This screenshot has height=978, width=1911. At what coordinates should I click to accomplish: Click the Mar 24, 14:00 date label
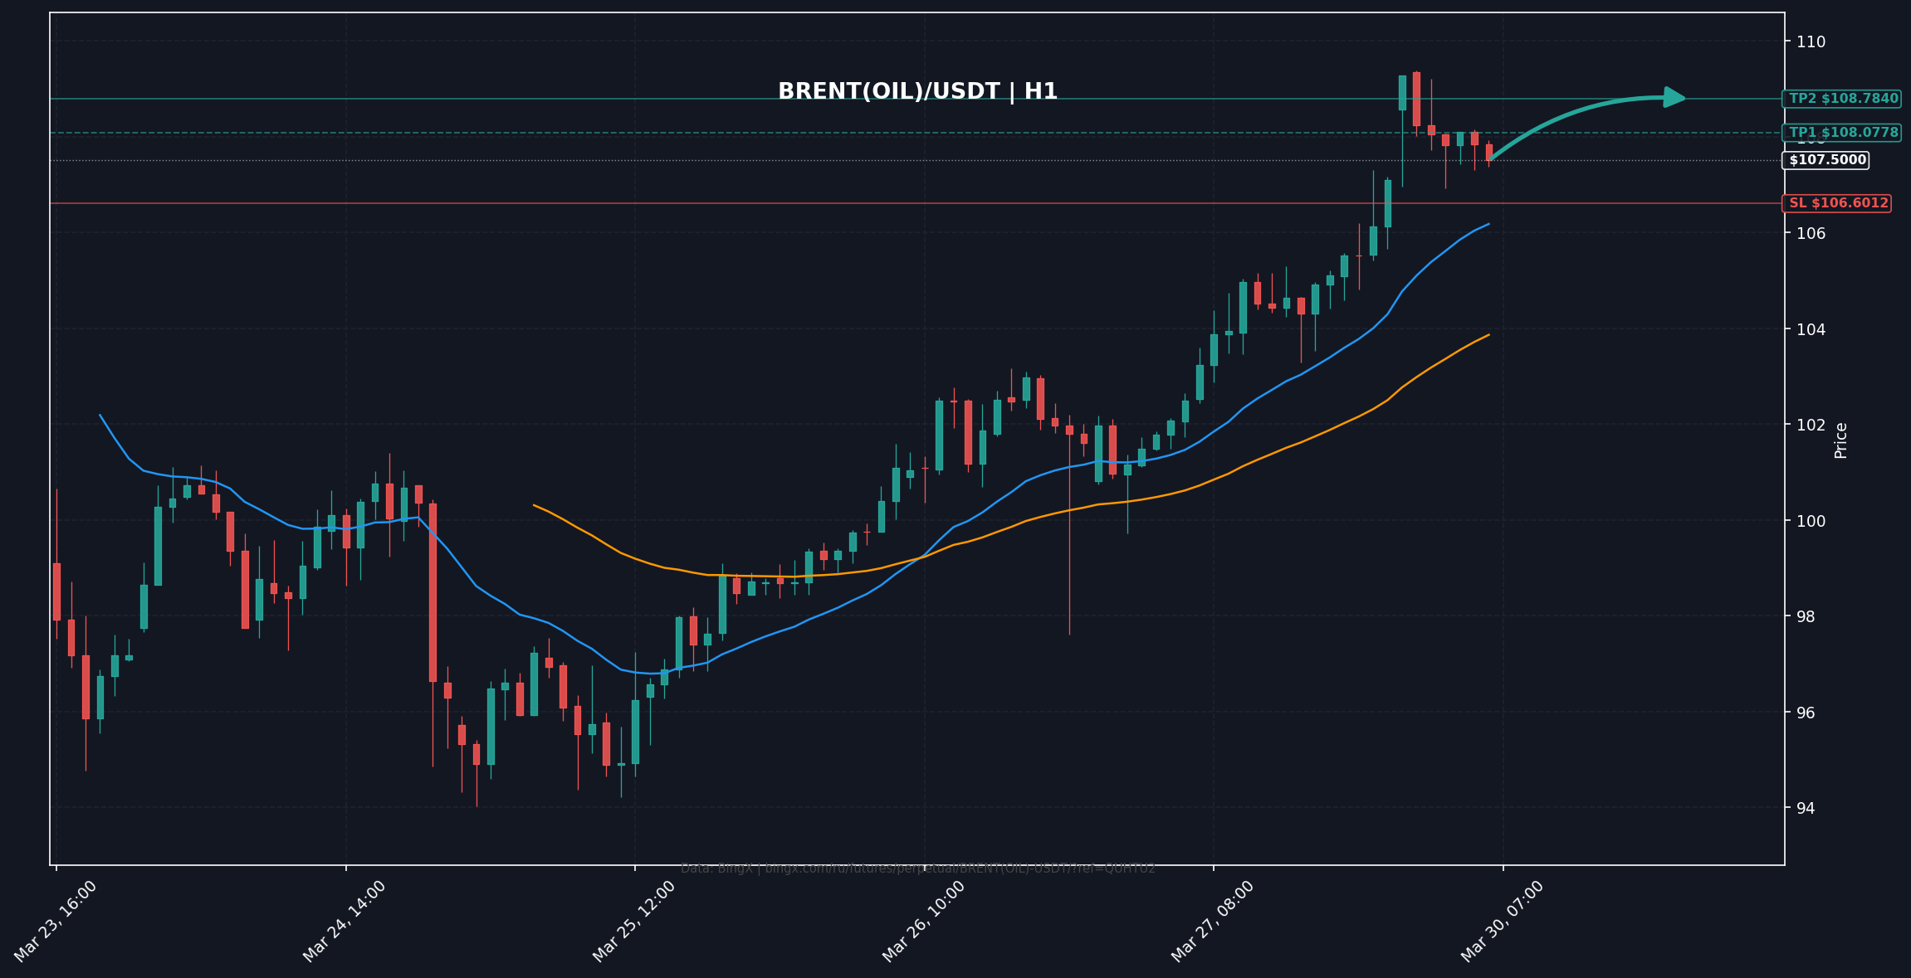click(x=345, y=922)
